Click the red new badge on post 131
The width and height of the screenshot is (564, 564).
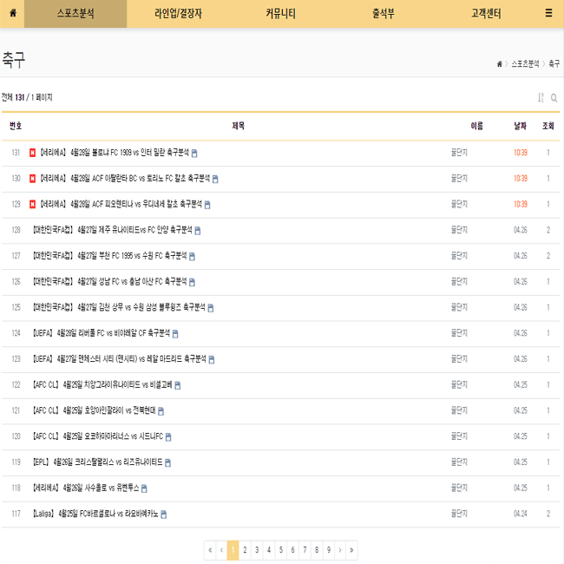33,153
